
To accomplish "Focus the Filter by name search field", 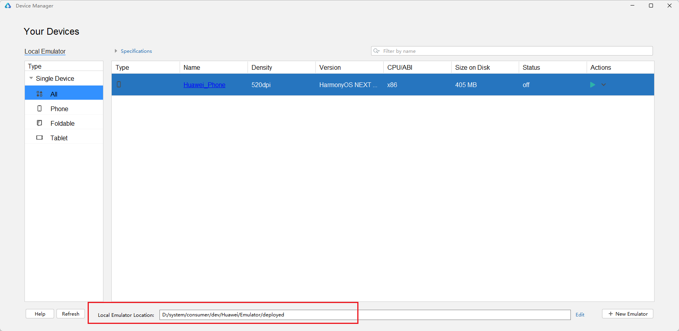I will click(512, 51).
